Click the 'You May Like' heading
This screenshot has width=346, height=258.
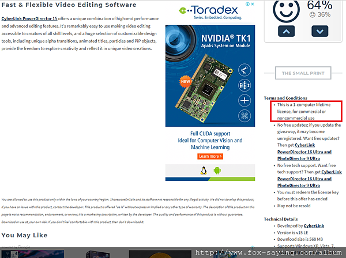pos(24,236)
